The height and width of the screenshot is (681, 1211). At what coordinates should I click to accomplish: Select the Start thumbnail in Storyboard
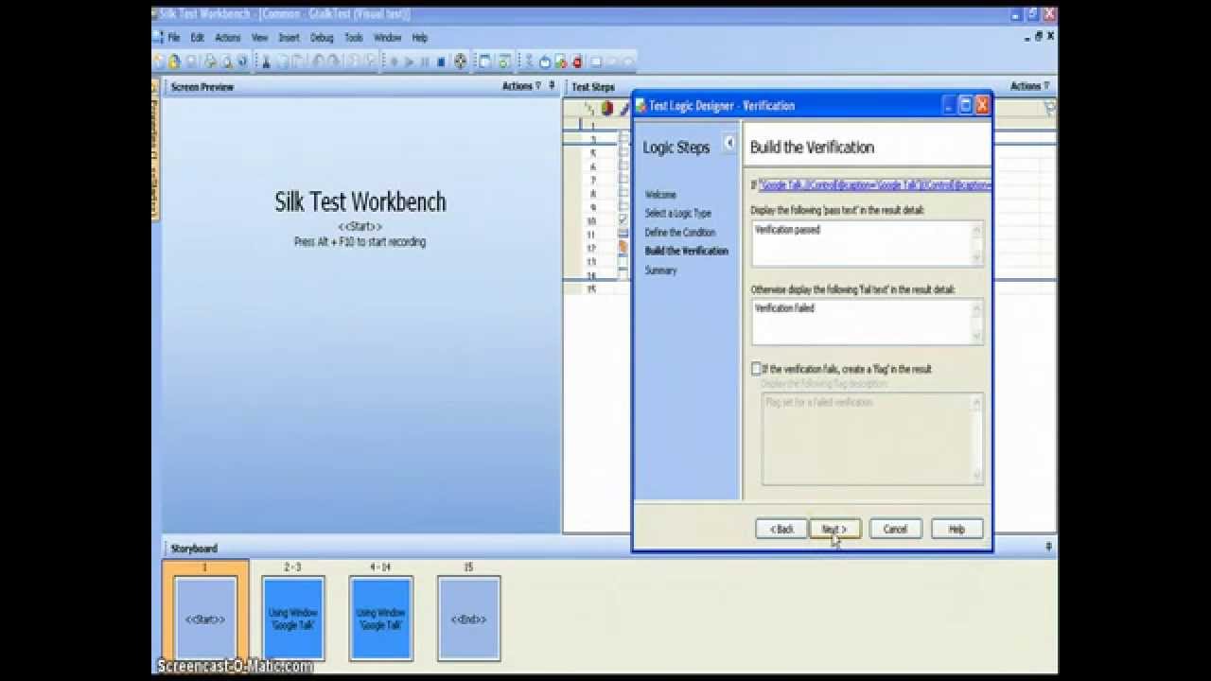[204, 619]
